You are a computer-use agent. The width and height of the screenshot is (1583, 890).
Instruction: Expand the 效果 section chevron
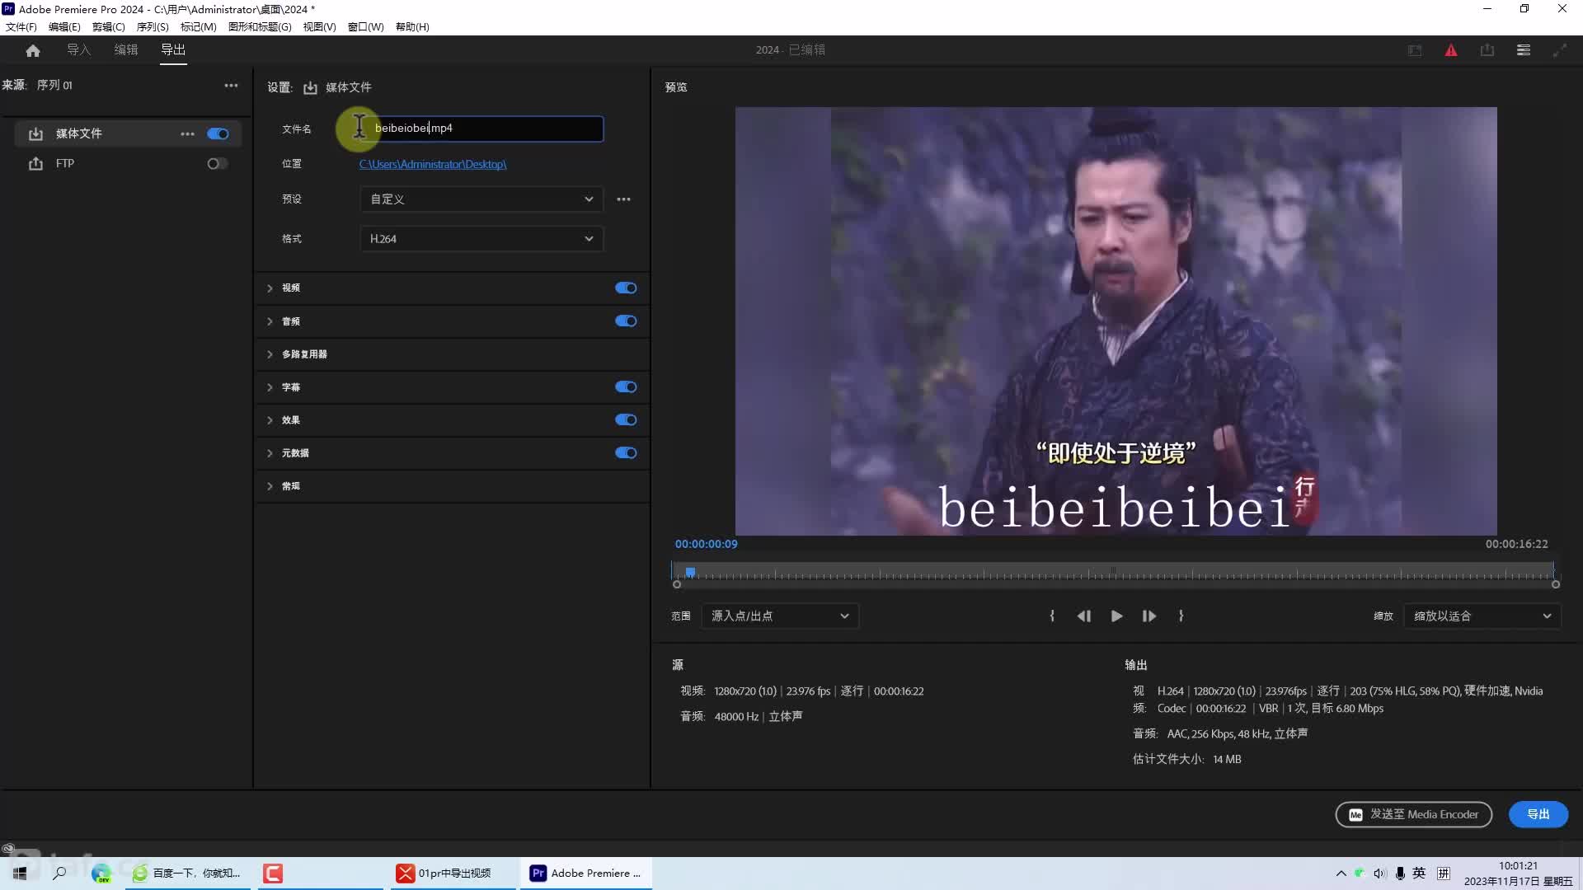[x=270, y=420]
